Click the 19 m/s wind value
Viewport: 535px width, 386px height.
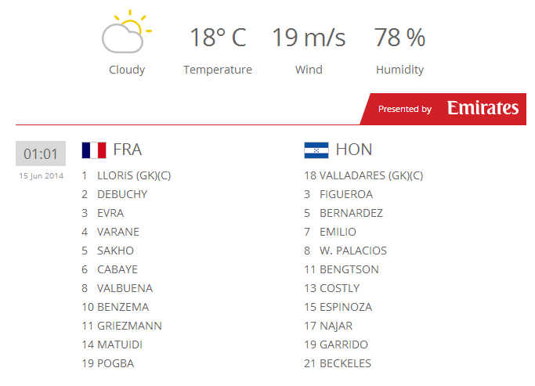click(309, 38)
